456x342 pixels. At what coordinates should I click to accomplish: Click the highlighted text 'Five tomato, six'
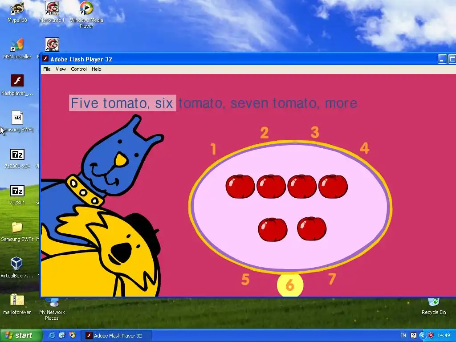tap(122, 103)
